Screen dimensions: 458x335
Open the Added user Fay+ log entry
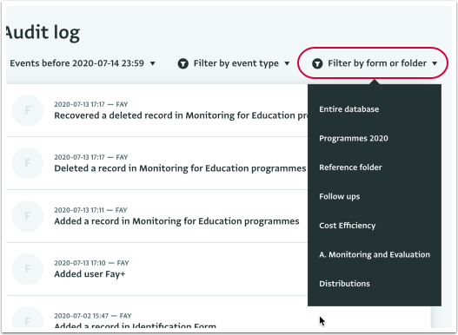(x=90, y=274)
